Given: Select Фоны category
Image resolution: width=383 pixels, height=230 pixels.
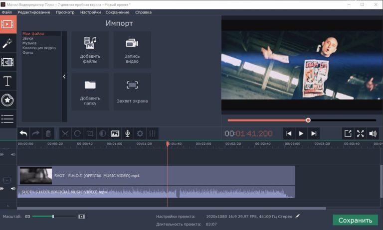Looking at the screenshot, I should pos(27,52).
